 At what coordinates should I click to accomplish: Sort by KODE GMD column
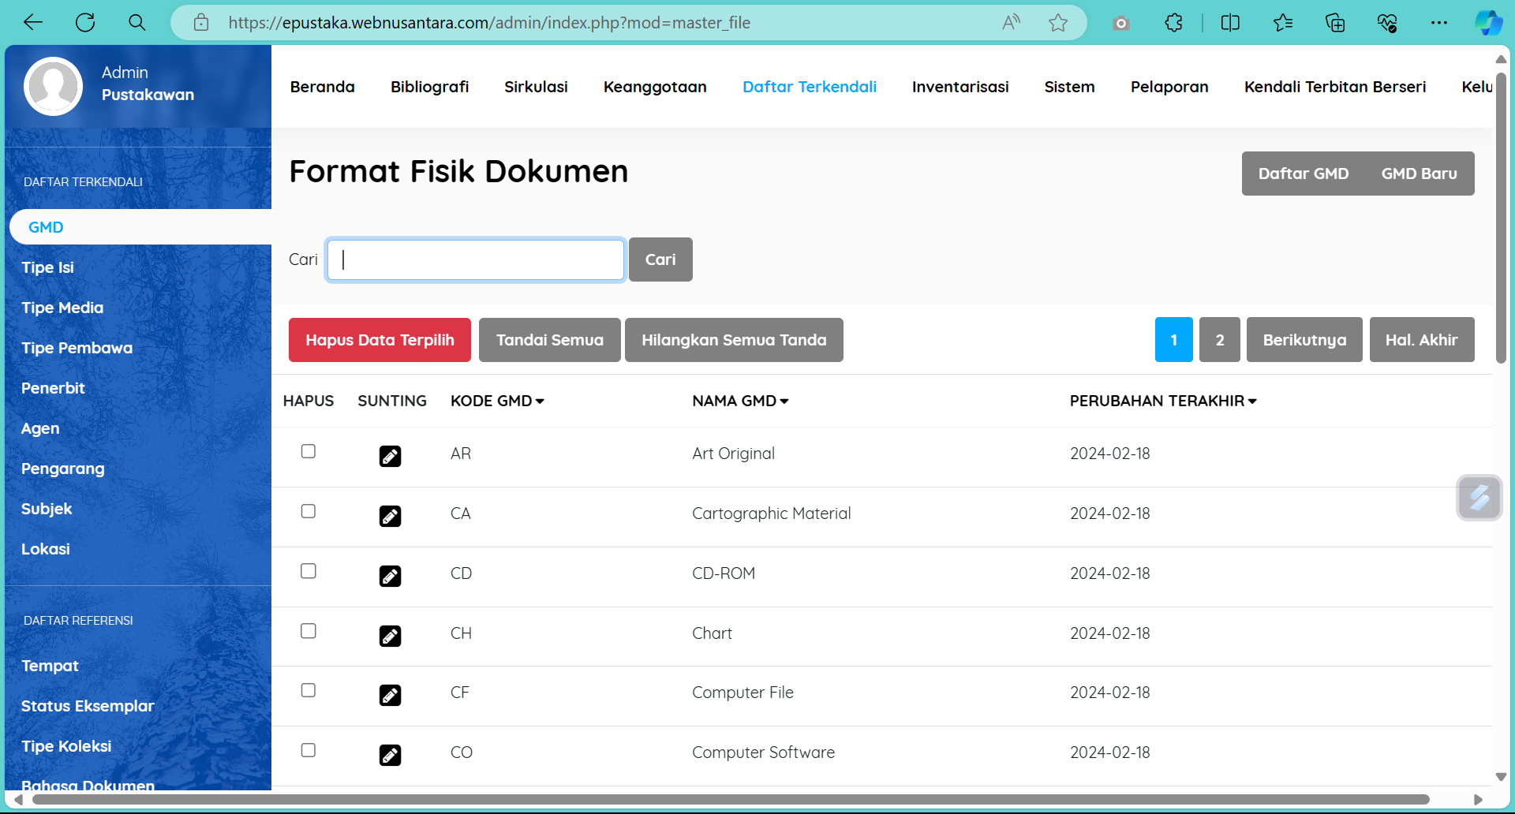497,401
